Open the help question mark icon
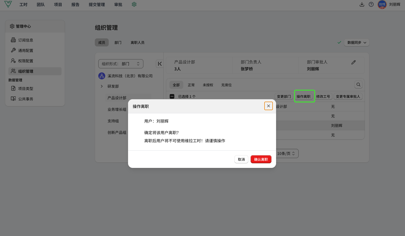 tap(371, 4)
